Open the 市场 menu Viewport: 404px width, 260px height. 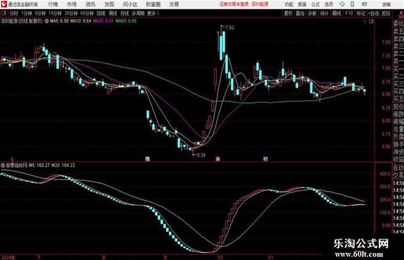click(72, 4)
